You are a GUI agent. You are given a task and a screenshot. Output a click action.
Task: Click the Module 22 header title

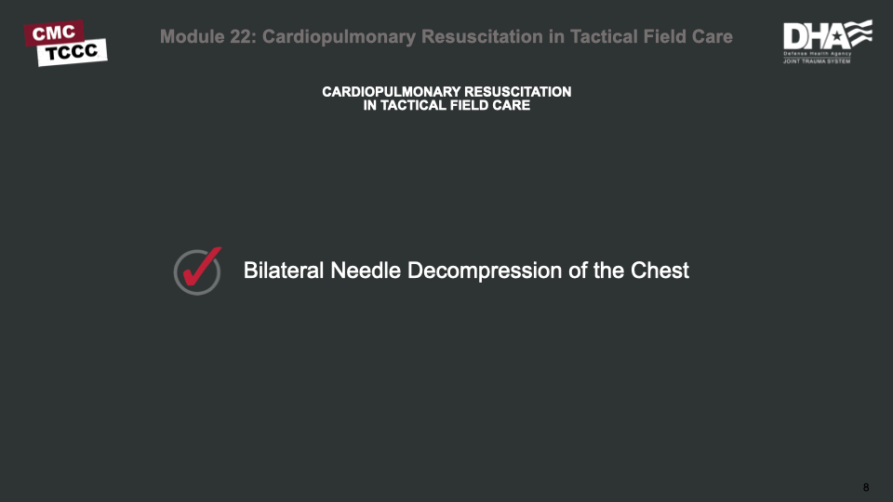click(446, 37)
